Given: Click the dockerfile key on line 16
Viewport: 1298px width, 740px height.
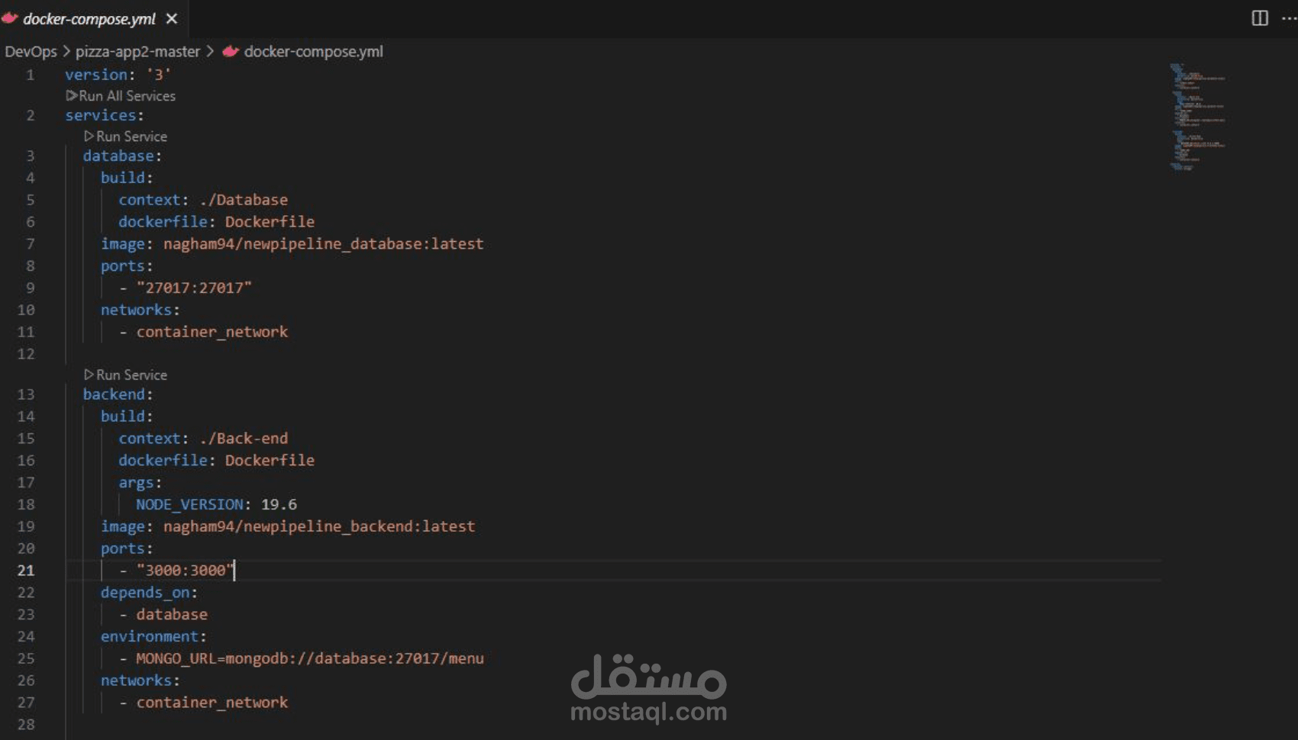Looking at the screenshot, I should pyautogui.click(x=163, y=461).
